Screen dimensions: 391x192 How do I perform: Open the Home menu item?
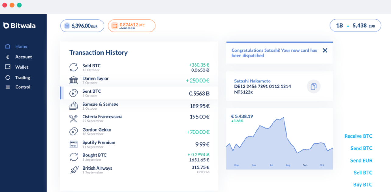coord(21,46)
